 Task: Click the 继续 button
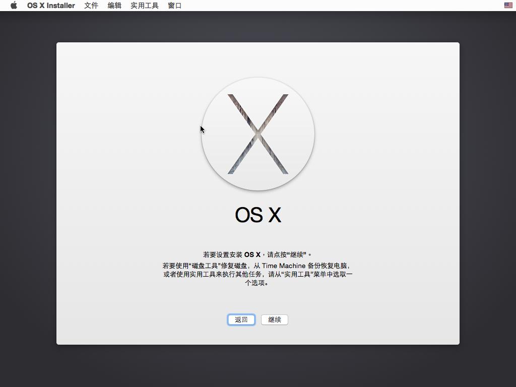point(275,319)
